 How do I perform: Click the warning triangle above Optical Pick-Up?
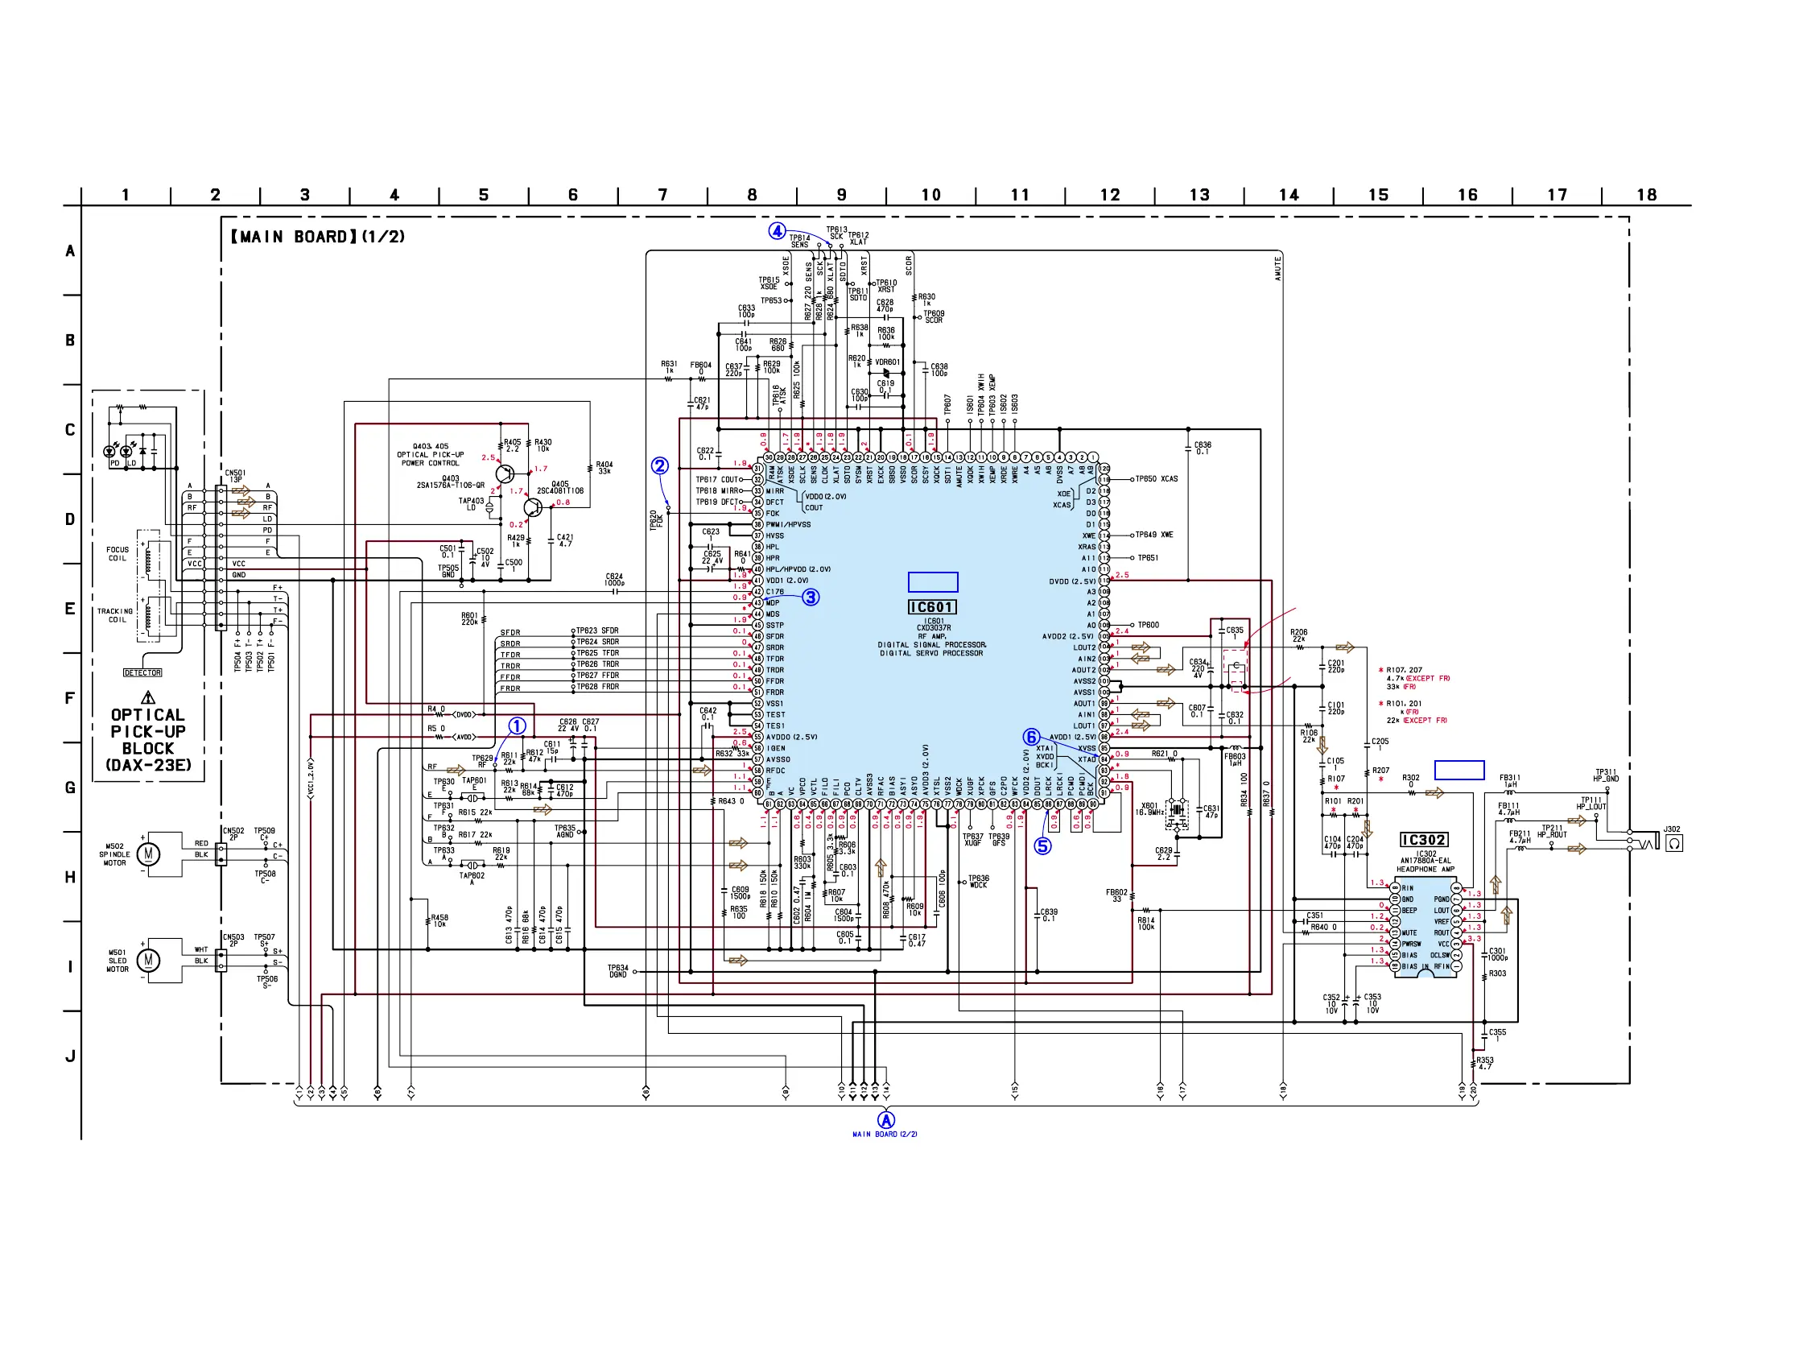point(147,698)
